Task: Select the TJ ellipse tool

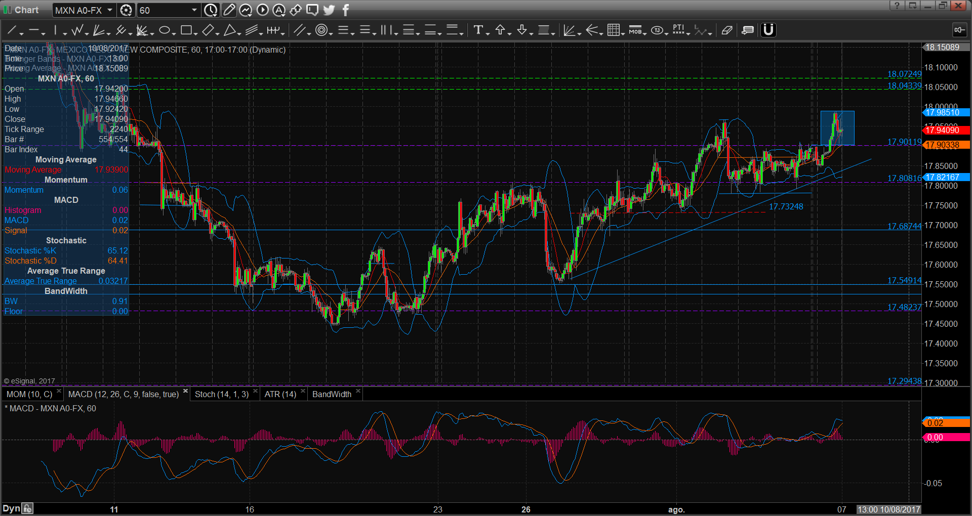Action: coord(657,30)
